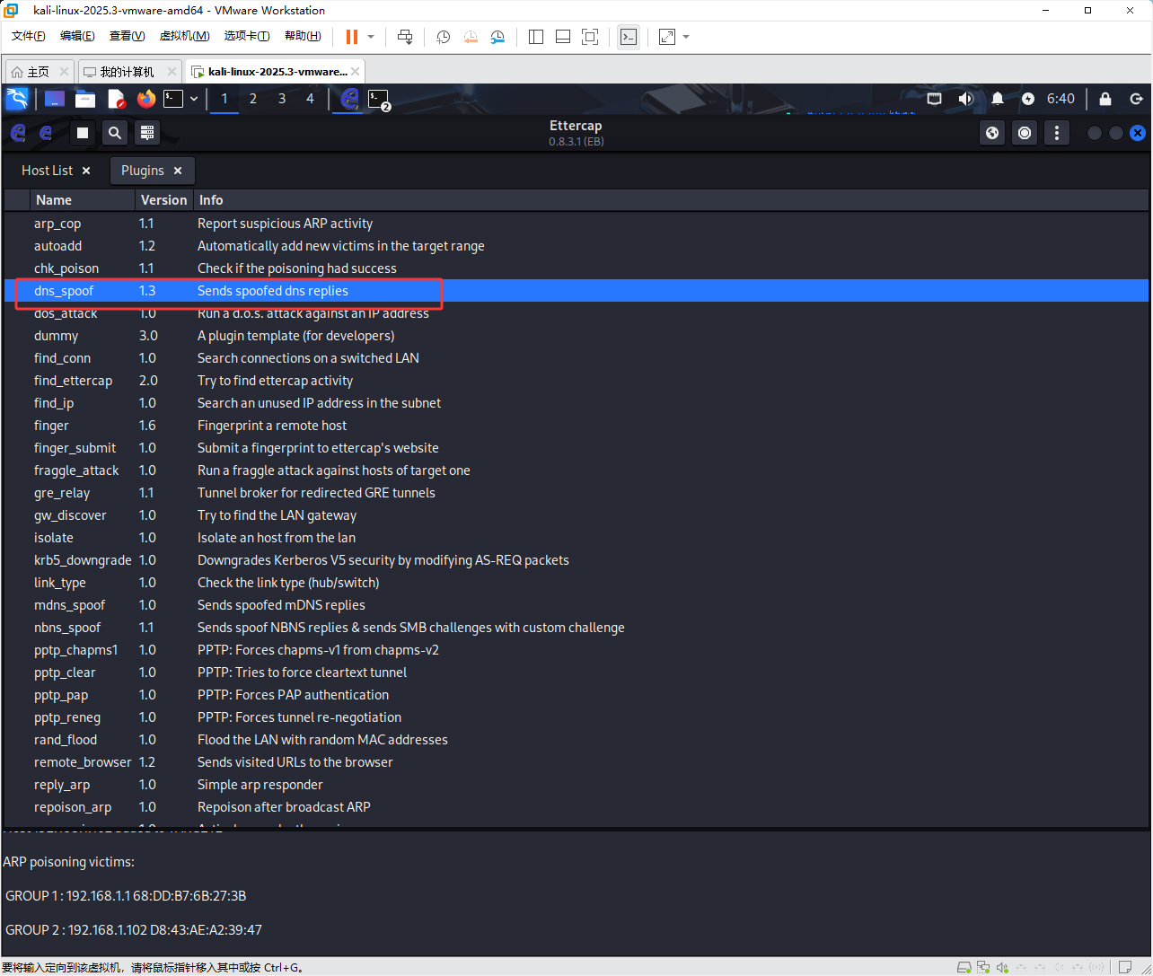Click VMware send Ctrl+Alt+Del icon
Viewport: 1153px width, 976px height.
pos(405,37)
